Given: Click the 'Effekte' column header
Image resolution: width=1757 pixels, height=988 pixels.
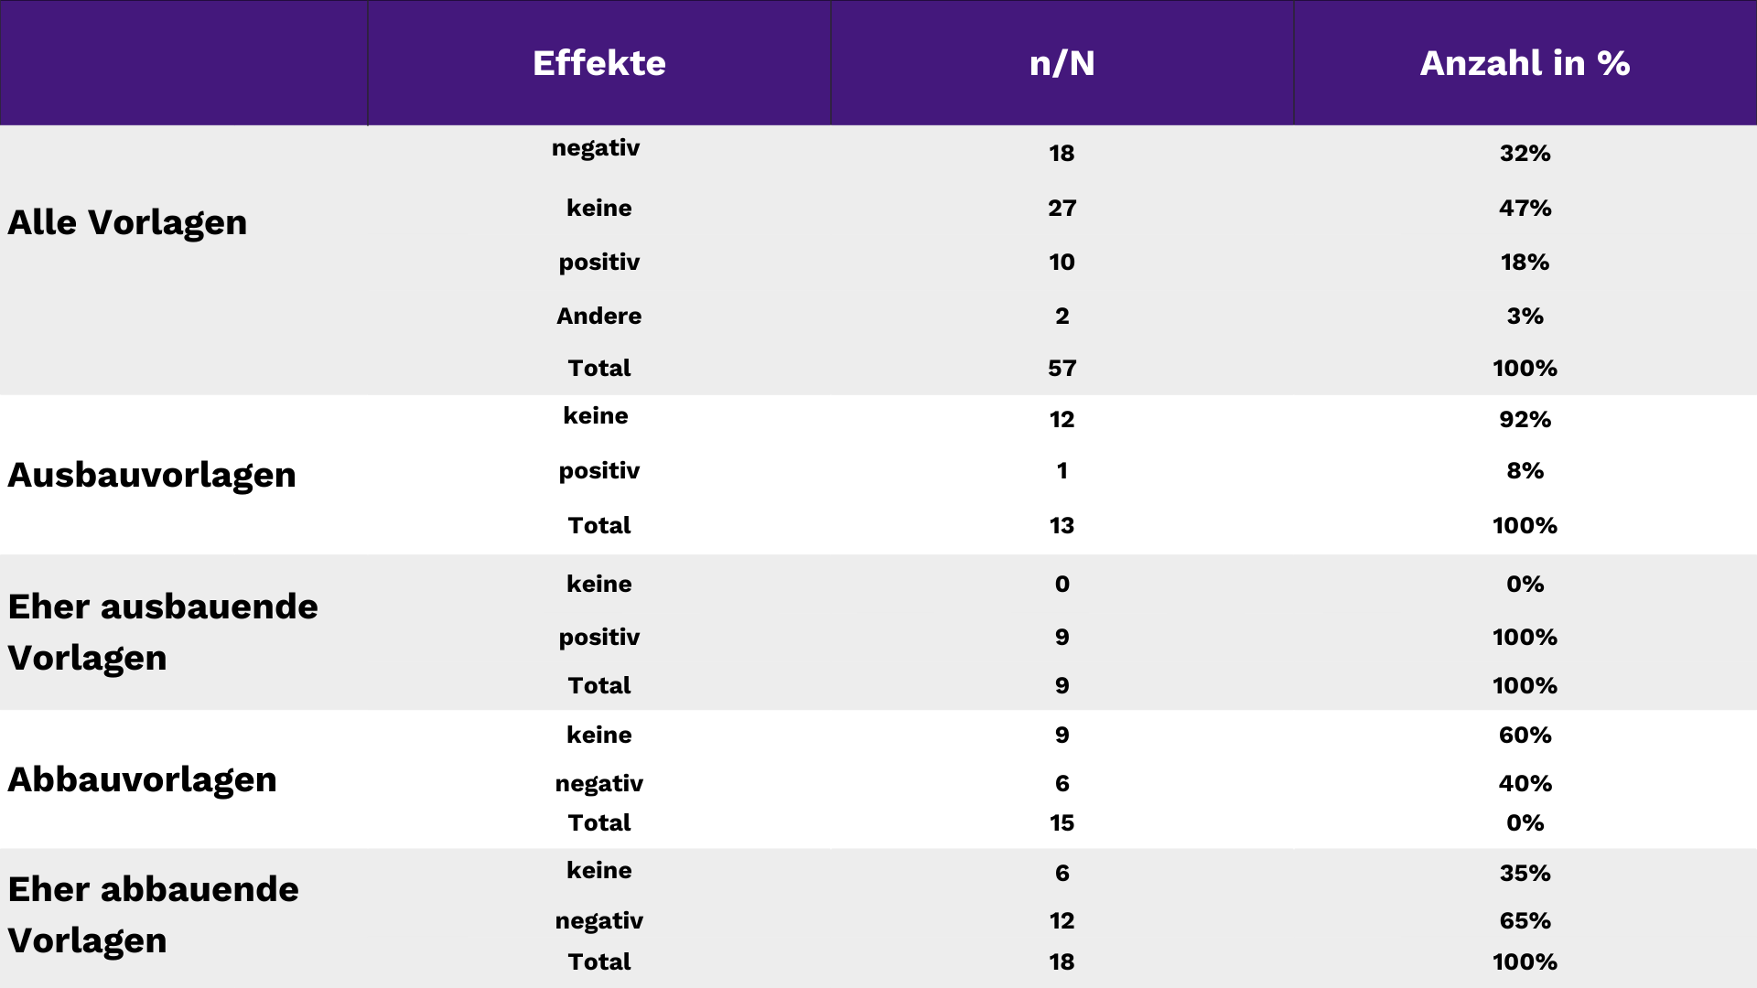Looking at the screenshot, I should click(599, 63).
